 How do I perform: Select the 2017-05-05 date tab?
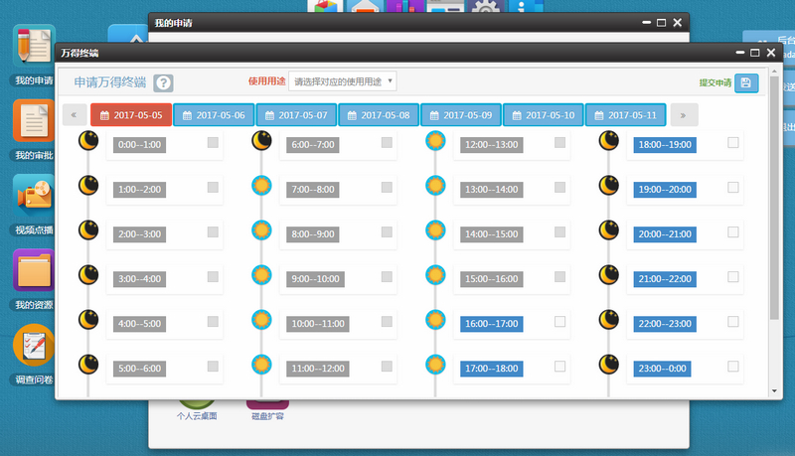click(x=131, y=115)
